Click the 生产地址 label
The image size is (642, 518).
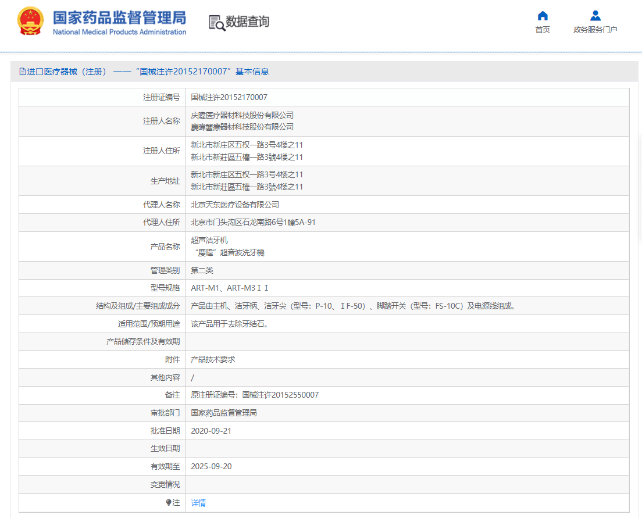click(165, 181)
